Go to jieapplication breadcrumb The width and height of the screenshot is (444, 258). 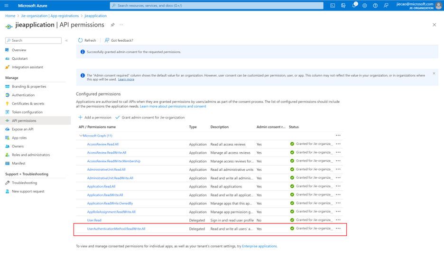click(95, 16)
